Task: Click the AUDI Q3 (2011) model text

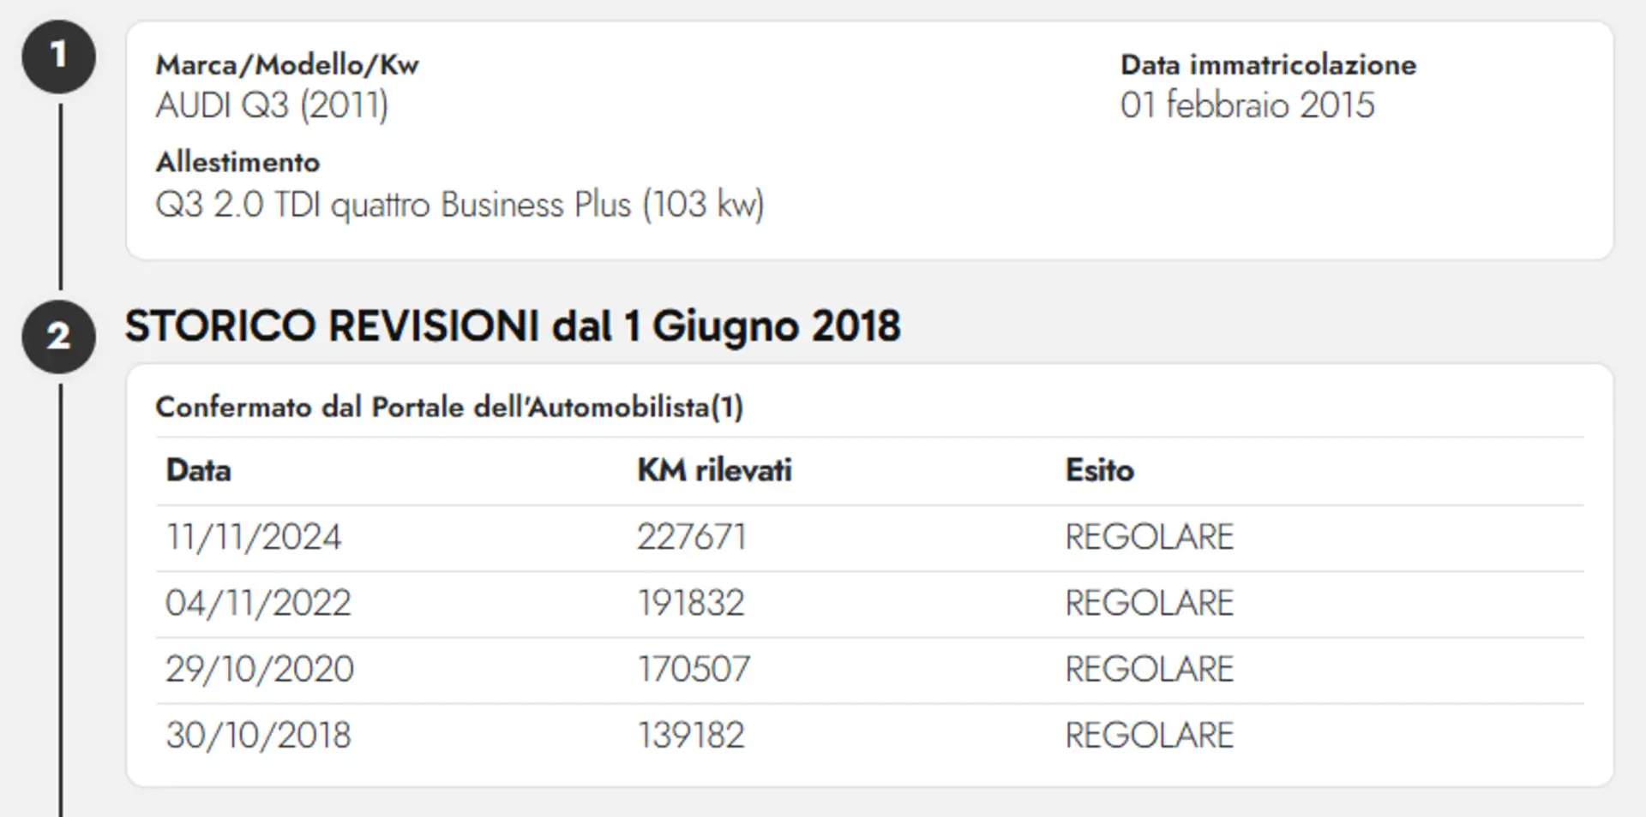Action: [272, 105]
